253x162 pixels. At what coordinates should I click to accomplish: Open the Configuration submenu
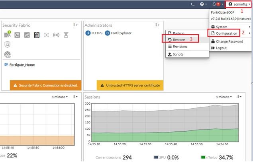[x=230, y=33]
